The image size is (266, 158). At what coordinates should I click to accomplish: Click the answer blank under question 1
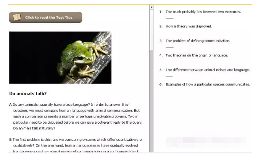(169, 18)
